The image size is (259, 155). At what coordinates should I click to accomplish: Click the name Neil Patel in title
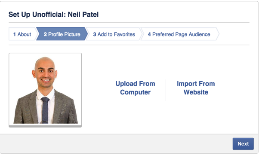[83, 14]
